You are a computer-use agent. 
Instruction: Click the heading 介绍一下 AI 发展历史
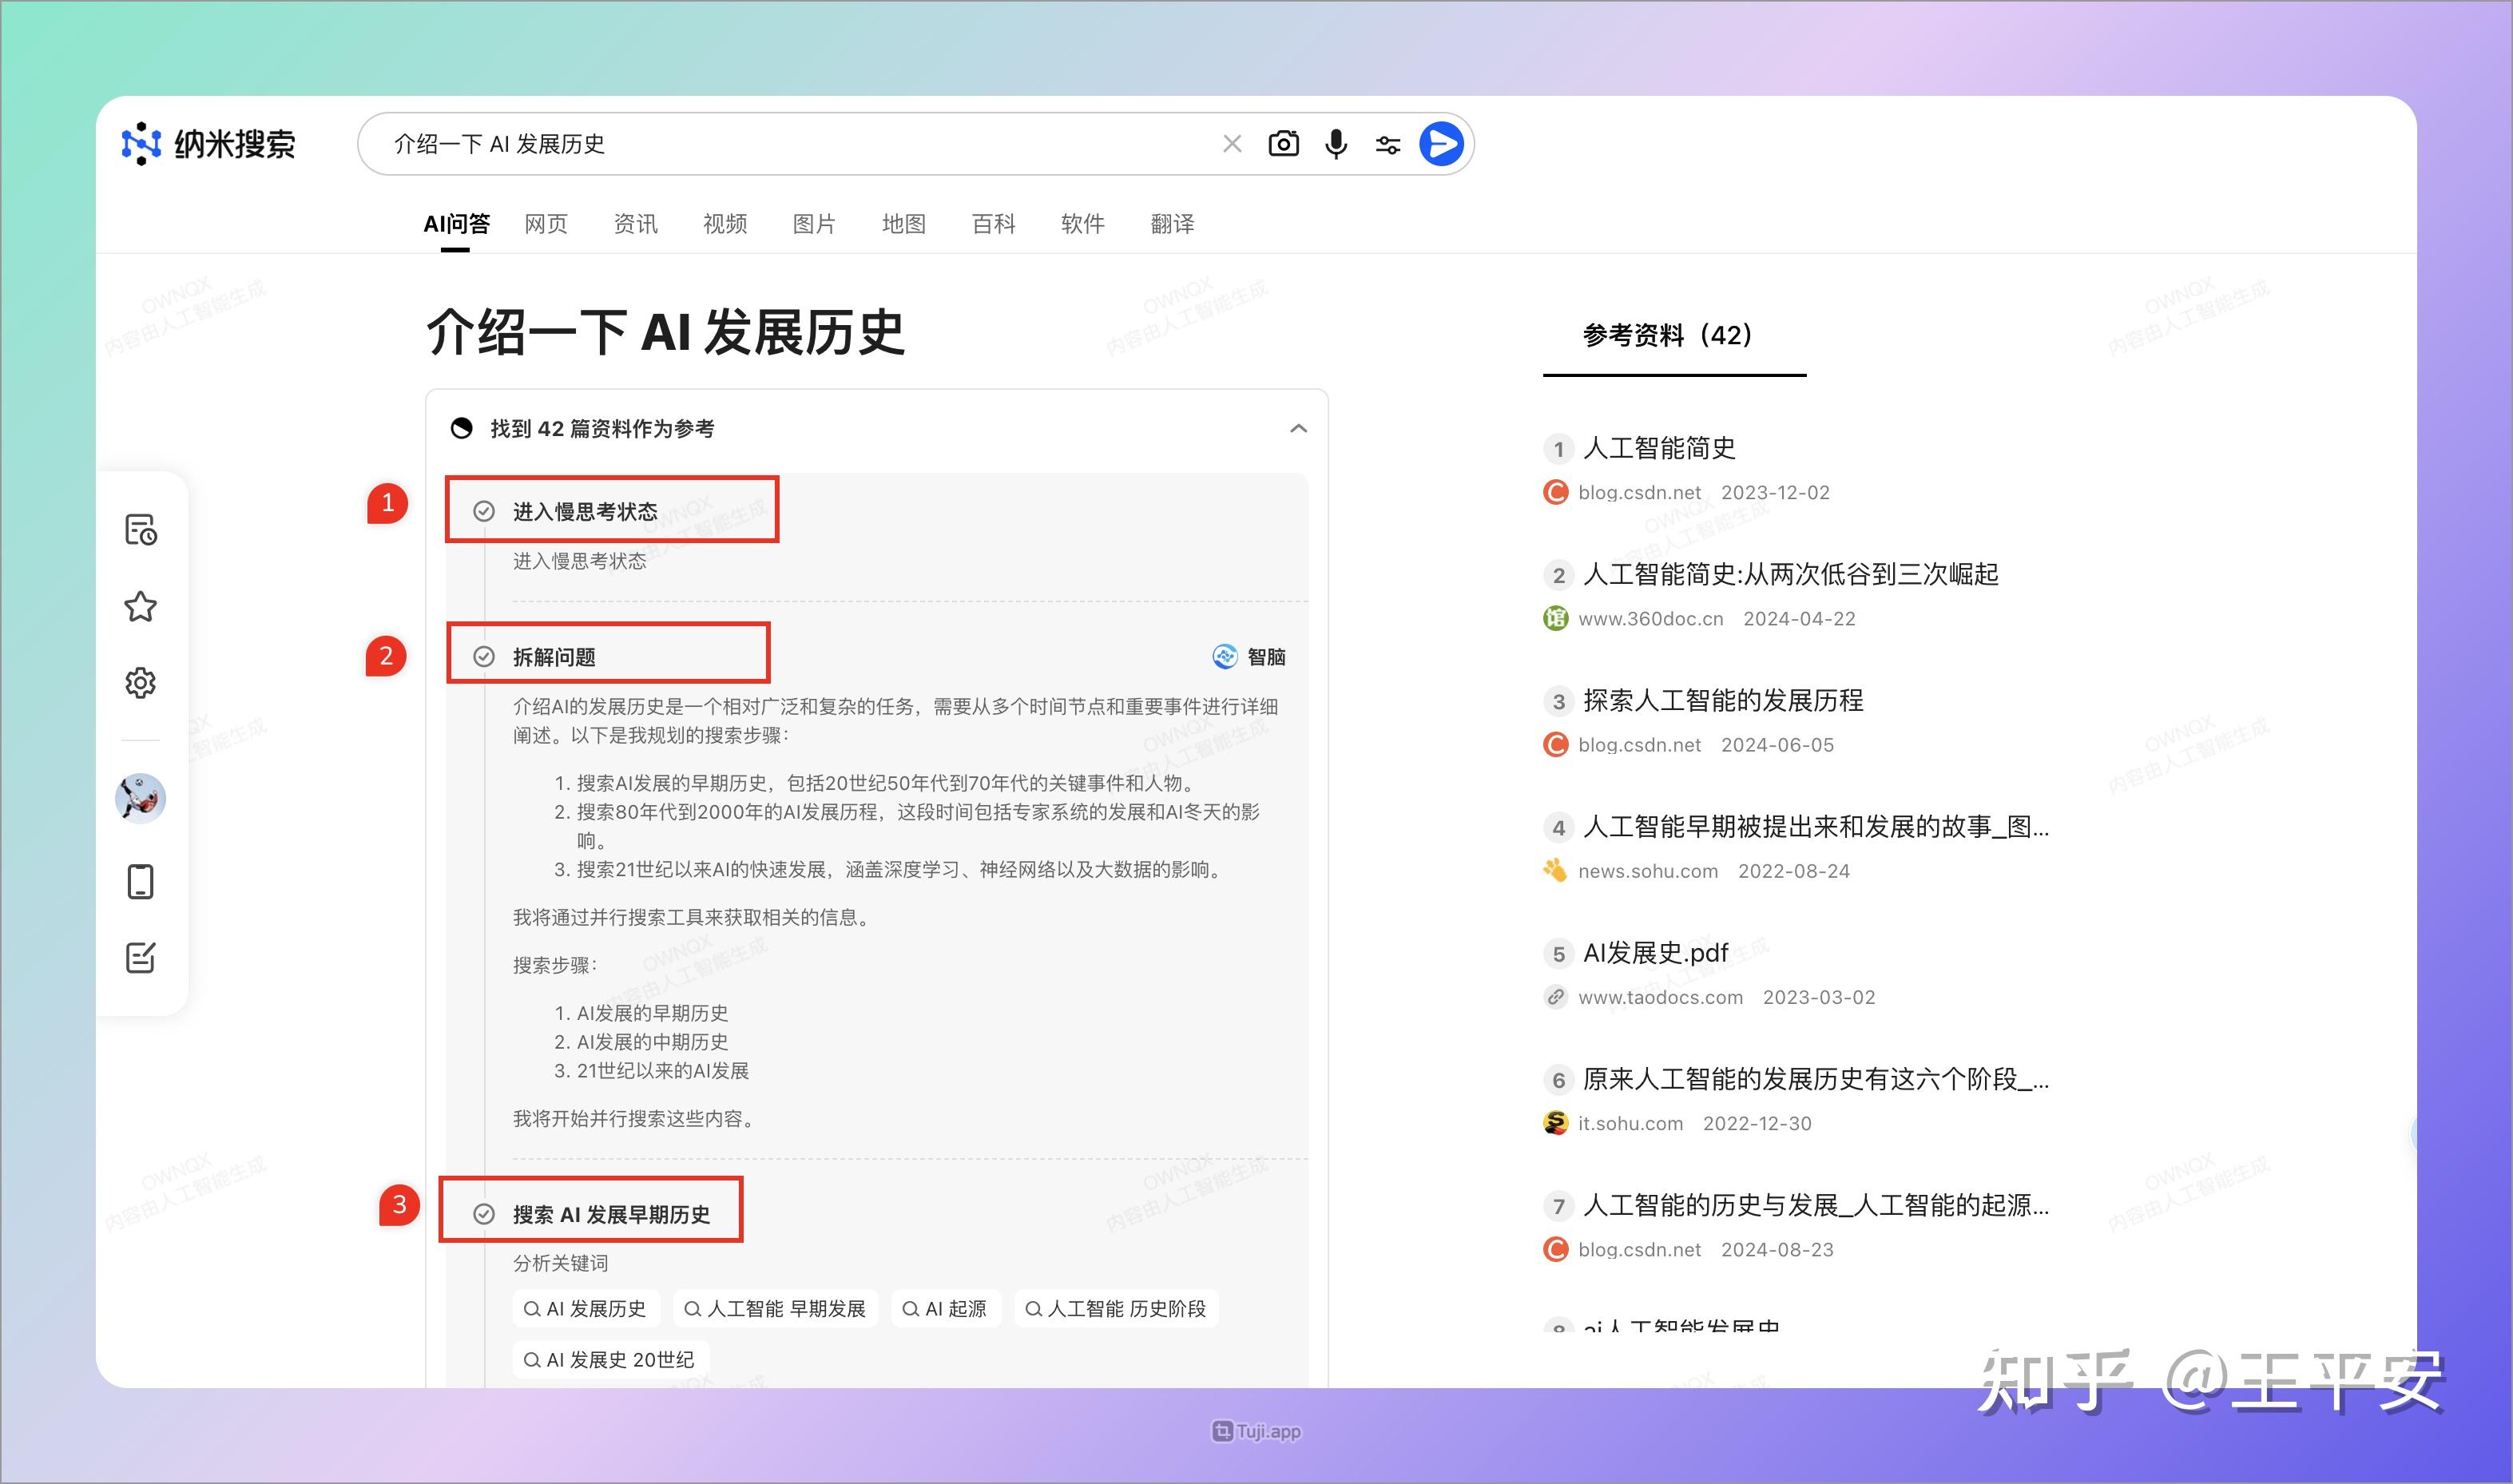pyautogui.click(x=666, y=332)
